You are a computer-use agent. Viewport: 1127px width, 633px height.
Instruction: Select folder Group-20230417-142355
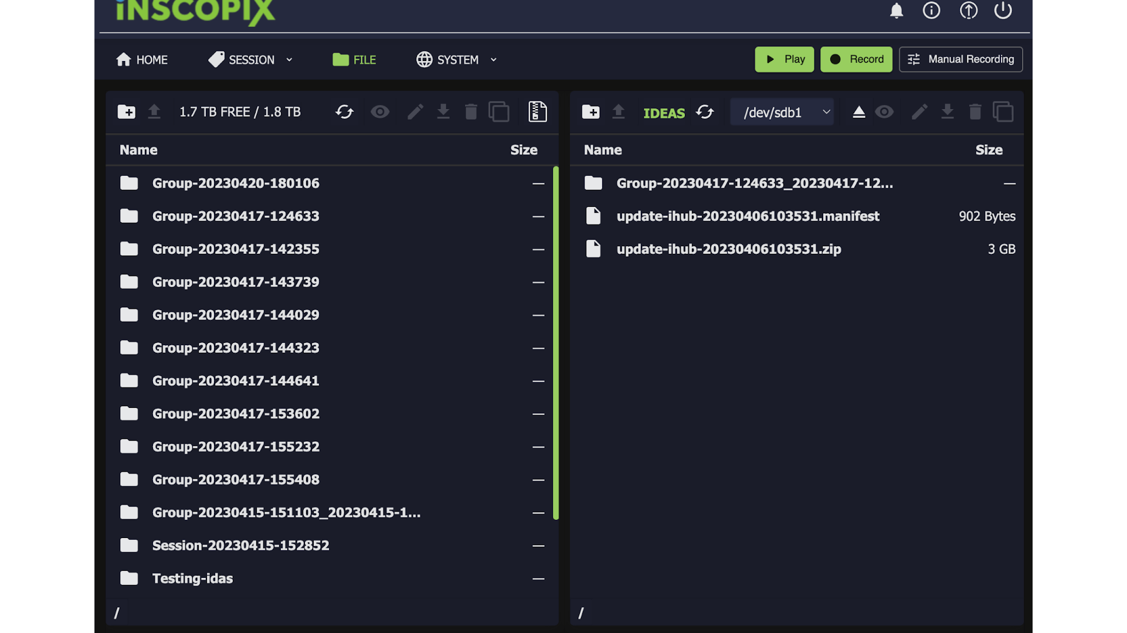332,249
